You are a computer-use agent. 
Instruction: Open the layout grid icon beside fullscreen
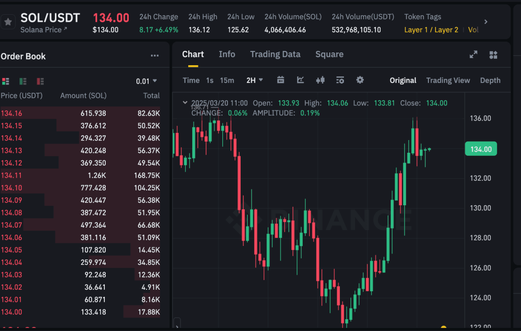coord(493,54)
